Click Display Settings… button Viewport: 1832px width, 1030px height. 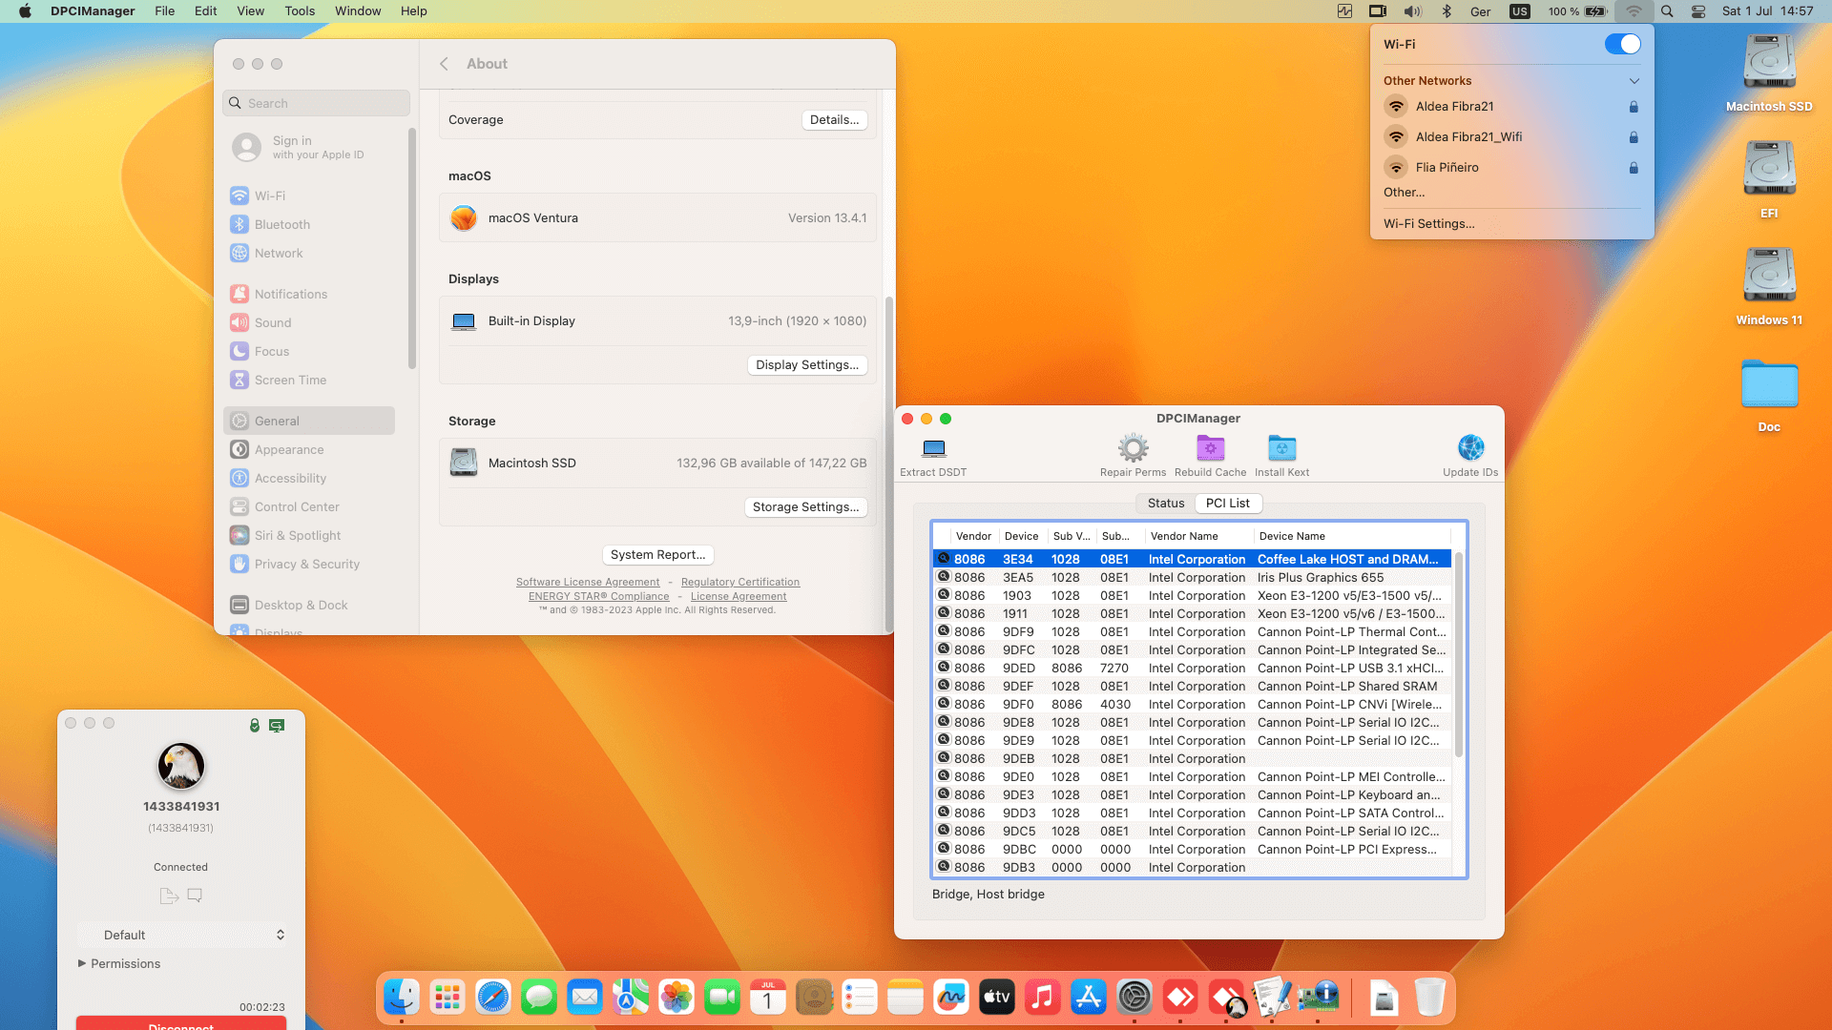807,365
